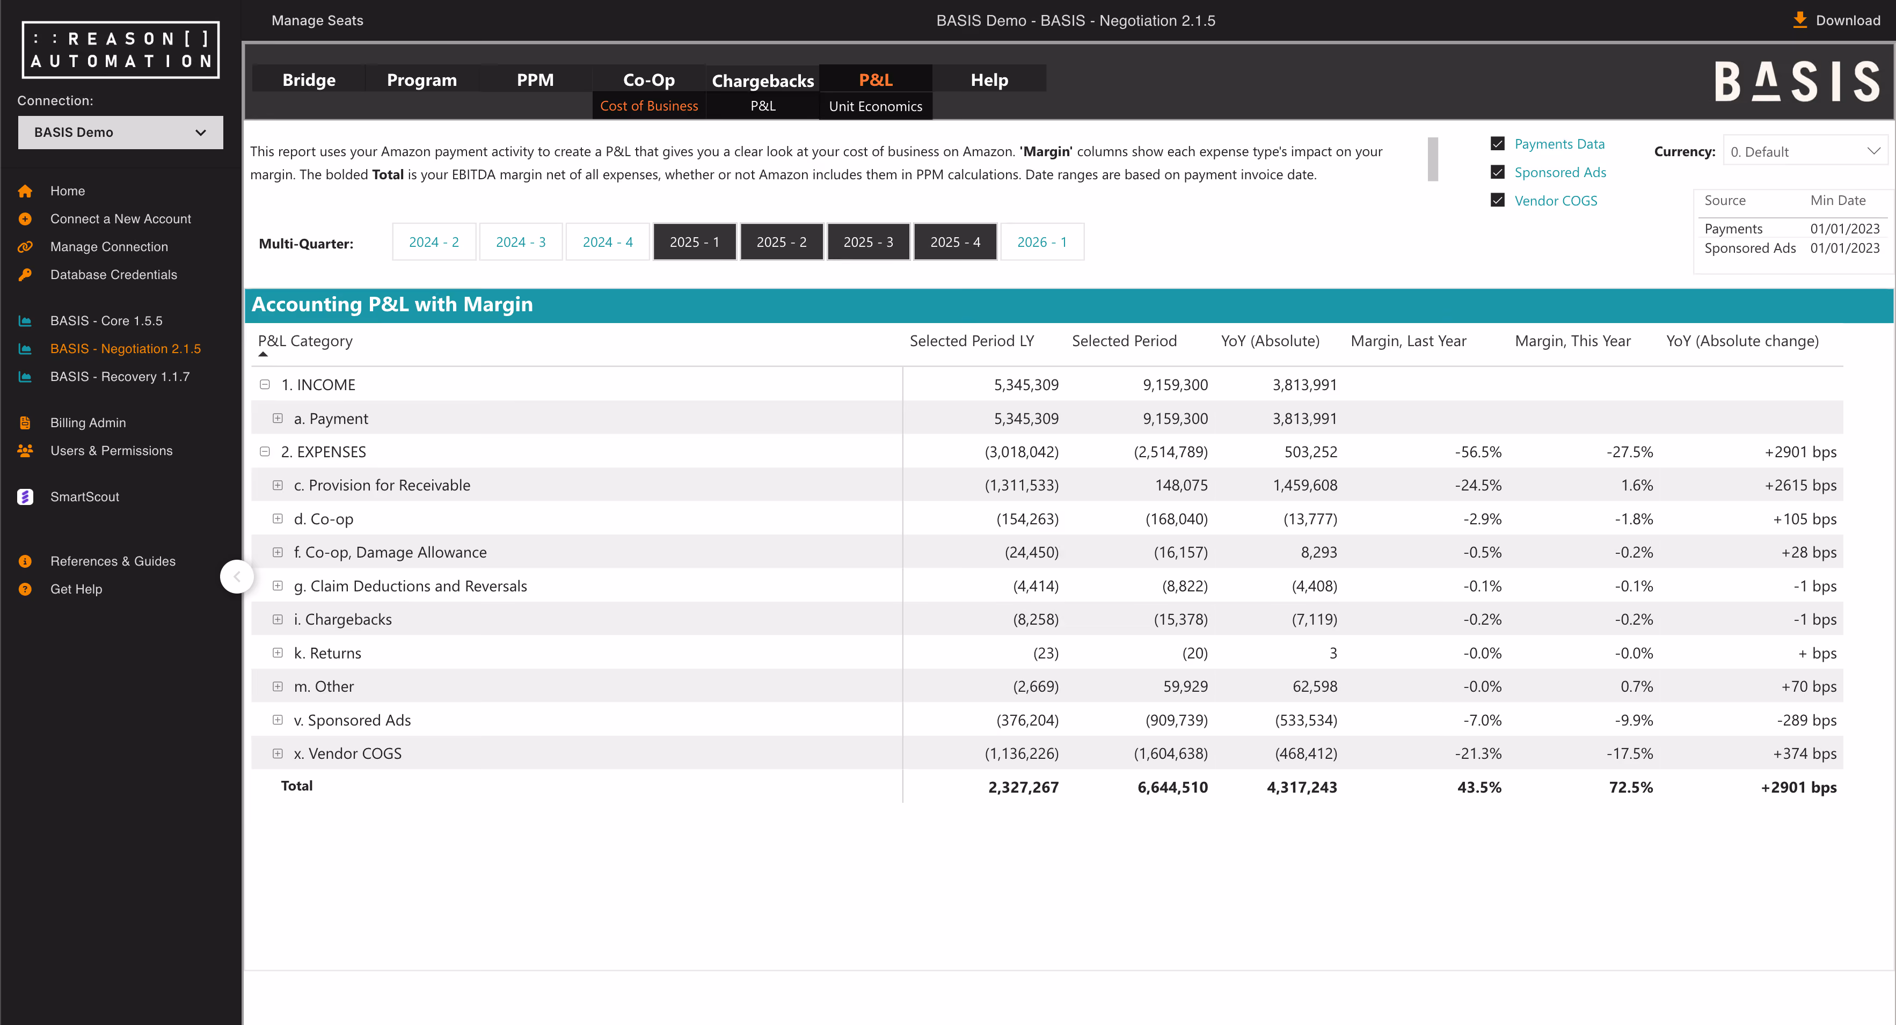Open References & Guides page
The height and width of the screenshot is (1025, 1896).
tap(113, 561)
